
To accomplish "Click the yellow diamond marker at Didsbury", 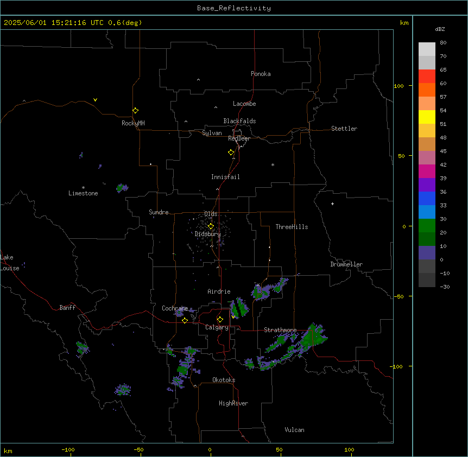I will (211, 226).
